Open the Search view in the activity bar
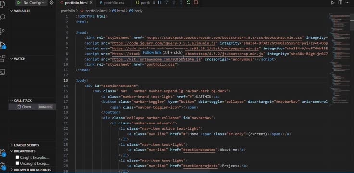 (3, 18)
